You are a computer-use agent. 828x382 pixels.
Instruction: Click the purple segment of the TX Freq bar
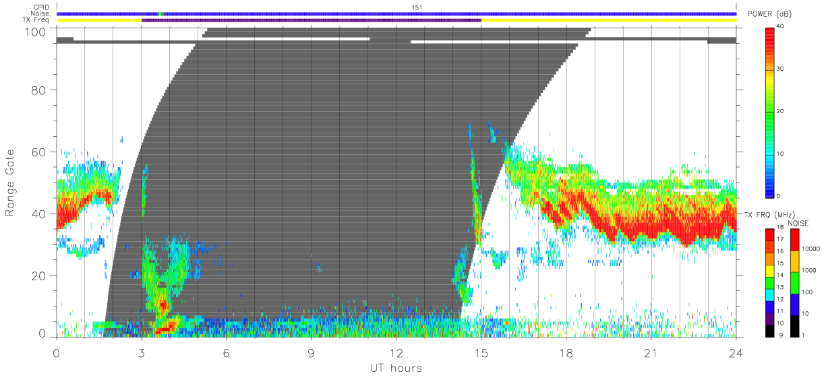pos(312,20)
